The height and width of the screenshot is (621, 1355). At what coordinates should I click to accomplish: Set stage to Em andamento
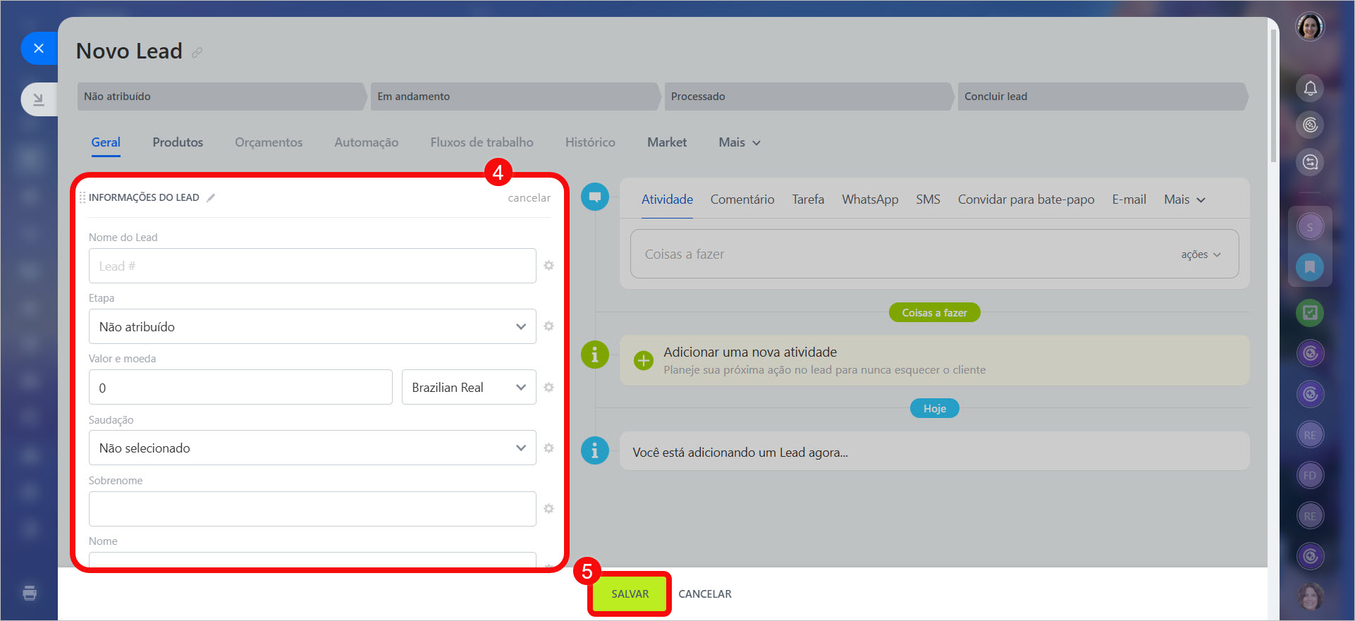point(515,97)
